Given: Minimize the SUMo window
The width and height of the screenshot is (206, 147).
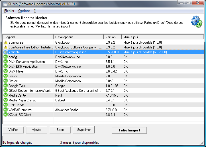Looking at the screenshot, I should [x=181, y=3].
